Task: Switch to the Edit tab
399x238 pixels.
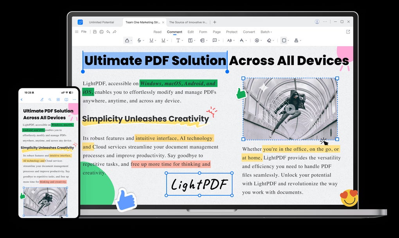Action: click(191, 32)
